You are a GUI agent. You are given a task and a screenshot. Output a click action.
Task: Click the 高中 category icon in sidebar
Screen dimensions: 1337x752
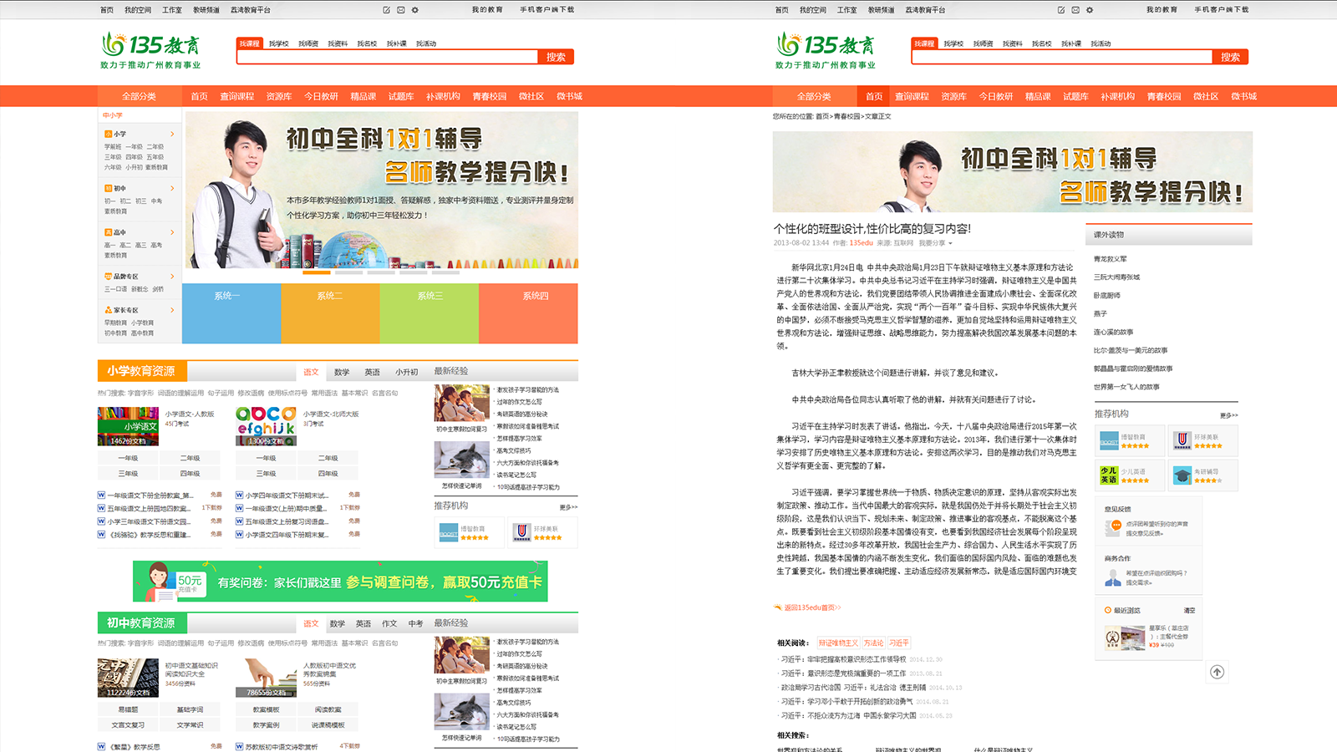[108, 232]
